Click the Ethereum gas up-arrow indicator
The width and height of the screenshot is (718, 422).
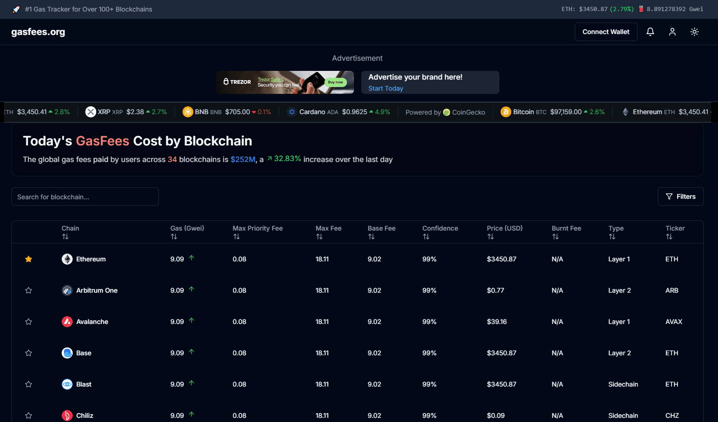[191, 258]
